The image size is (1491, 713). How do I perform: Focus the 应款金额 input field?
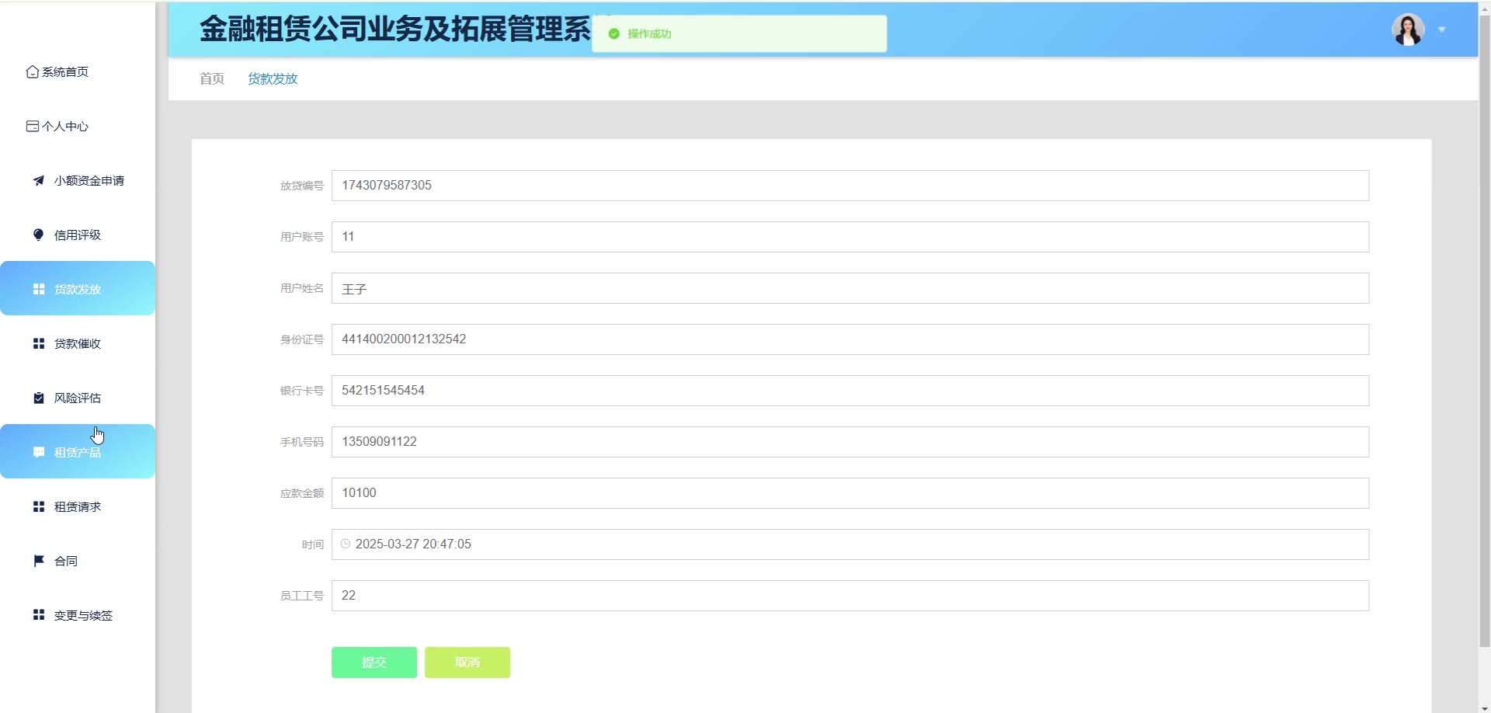[x=850, y=493]
